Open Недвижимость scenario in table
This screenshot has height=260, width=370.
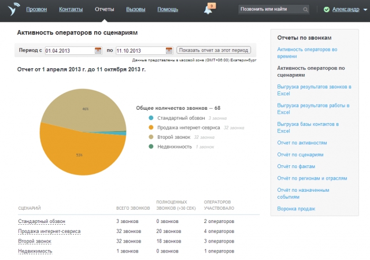pos(35,251)
